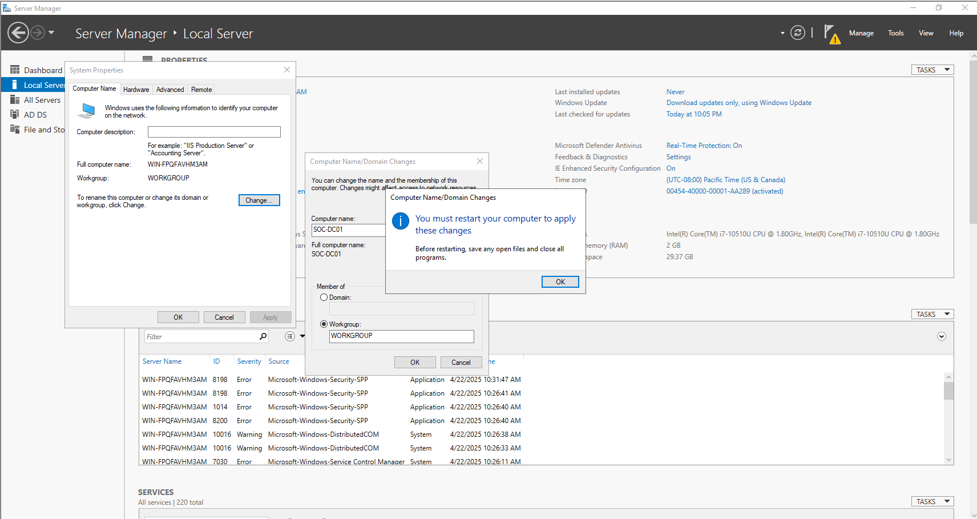Click Cancel in System Properties dialog
This screenshot has width=977, height=519.
[x=224, y=317]
